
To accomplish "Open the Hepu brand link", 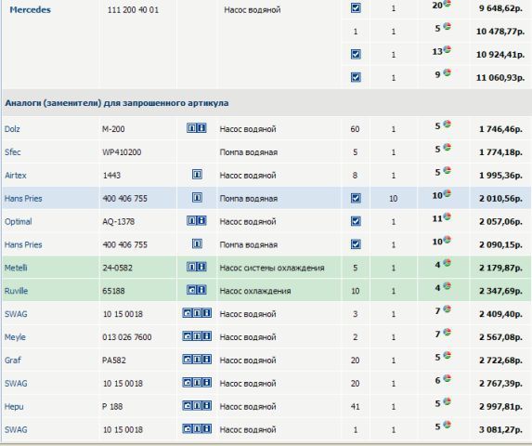I will coord(14,407).
